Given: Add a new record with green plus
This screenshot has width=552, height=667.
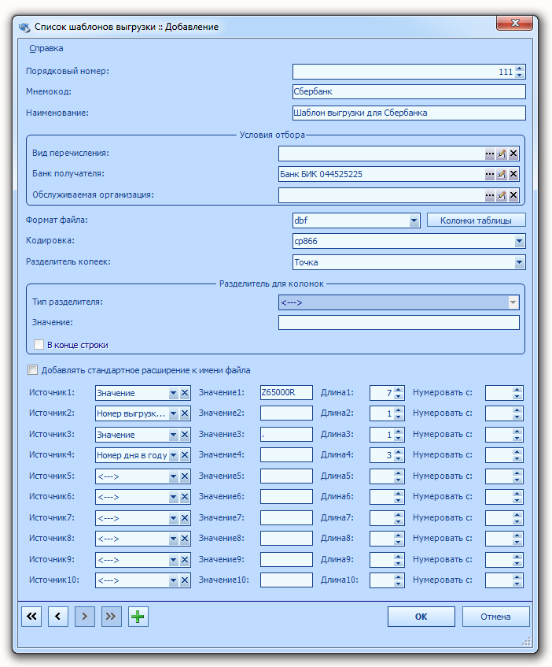Looking at the screenshot, I should (x=138, y=617).
